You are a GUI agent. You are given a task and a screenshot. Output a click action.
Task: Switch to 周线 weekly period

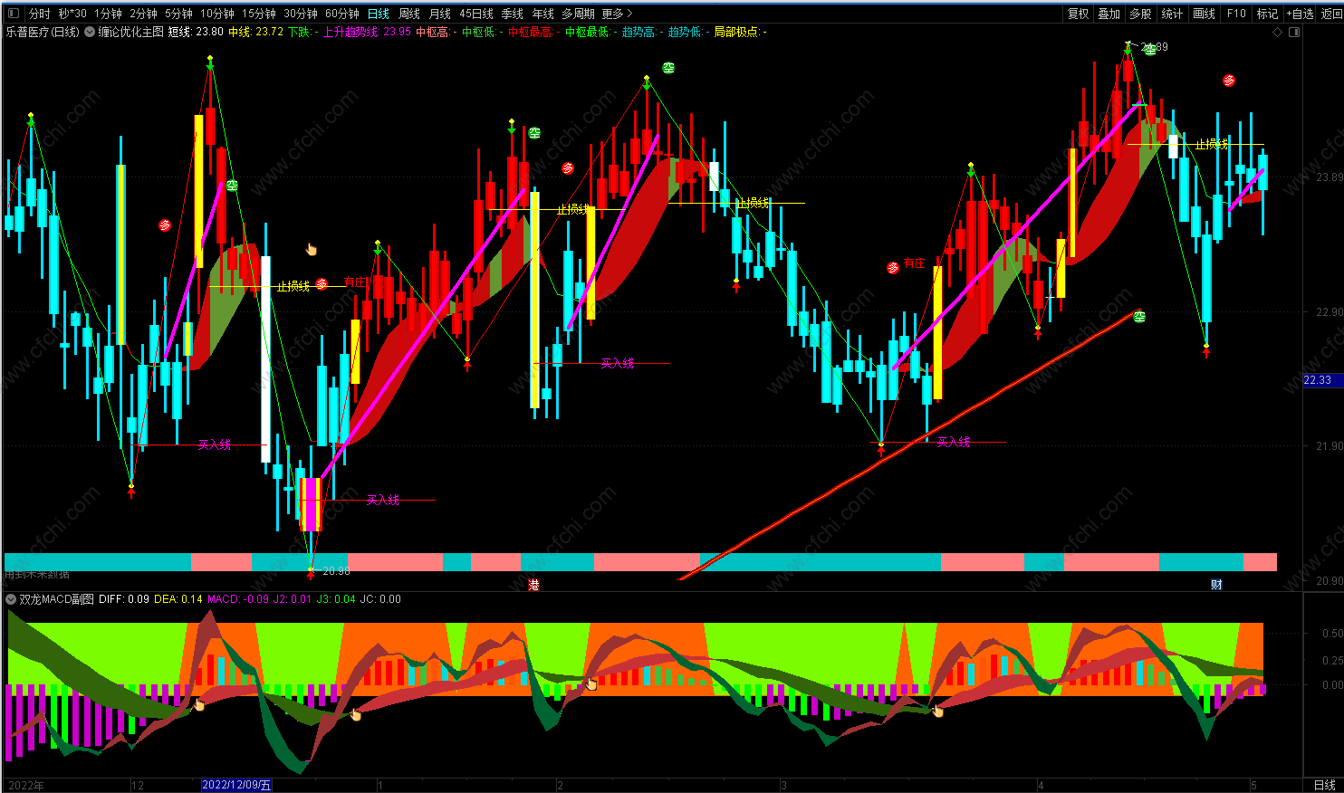coord(409,14)
